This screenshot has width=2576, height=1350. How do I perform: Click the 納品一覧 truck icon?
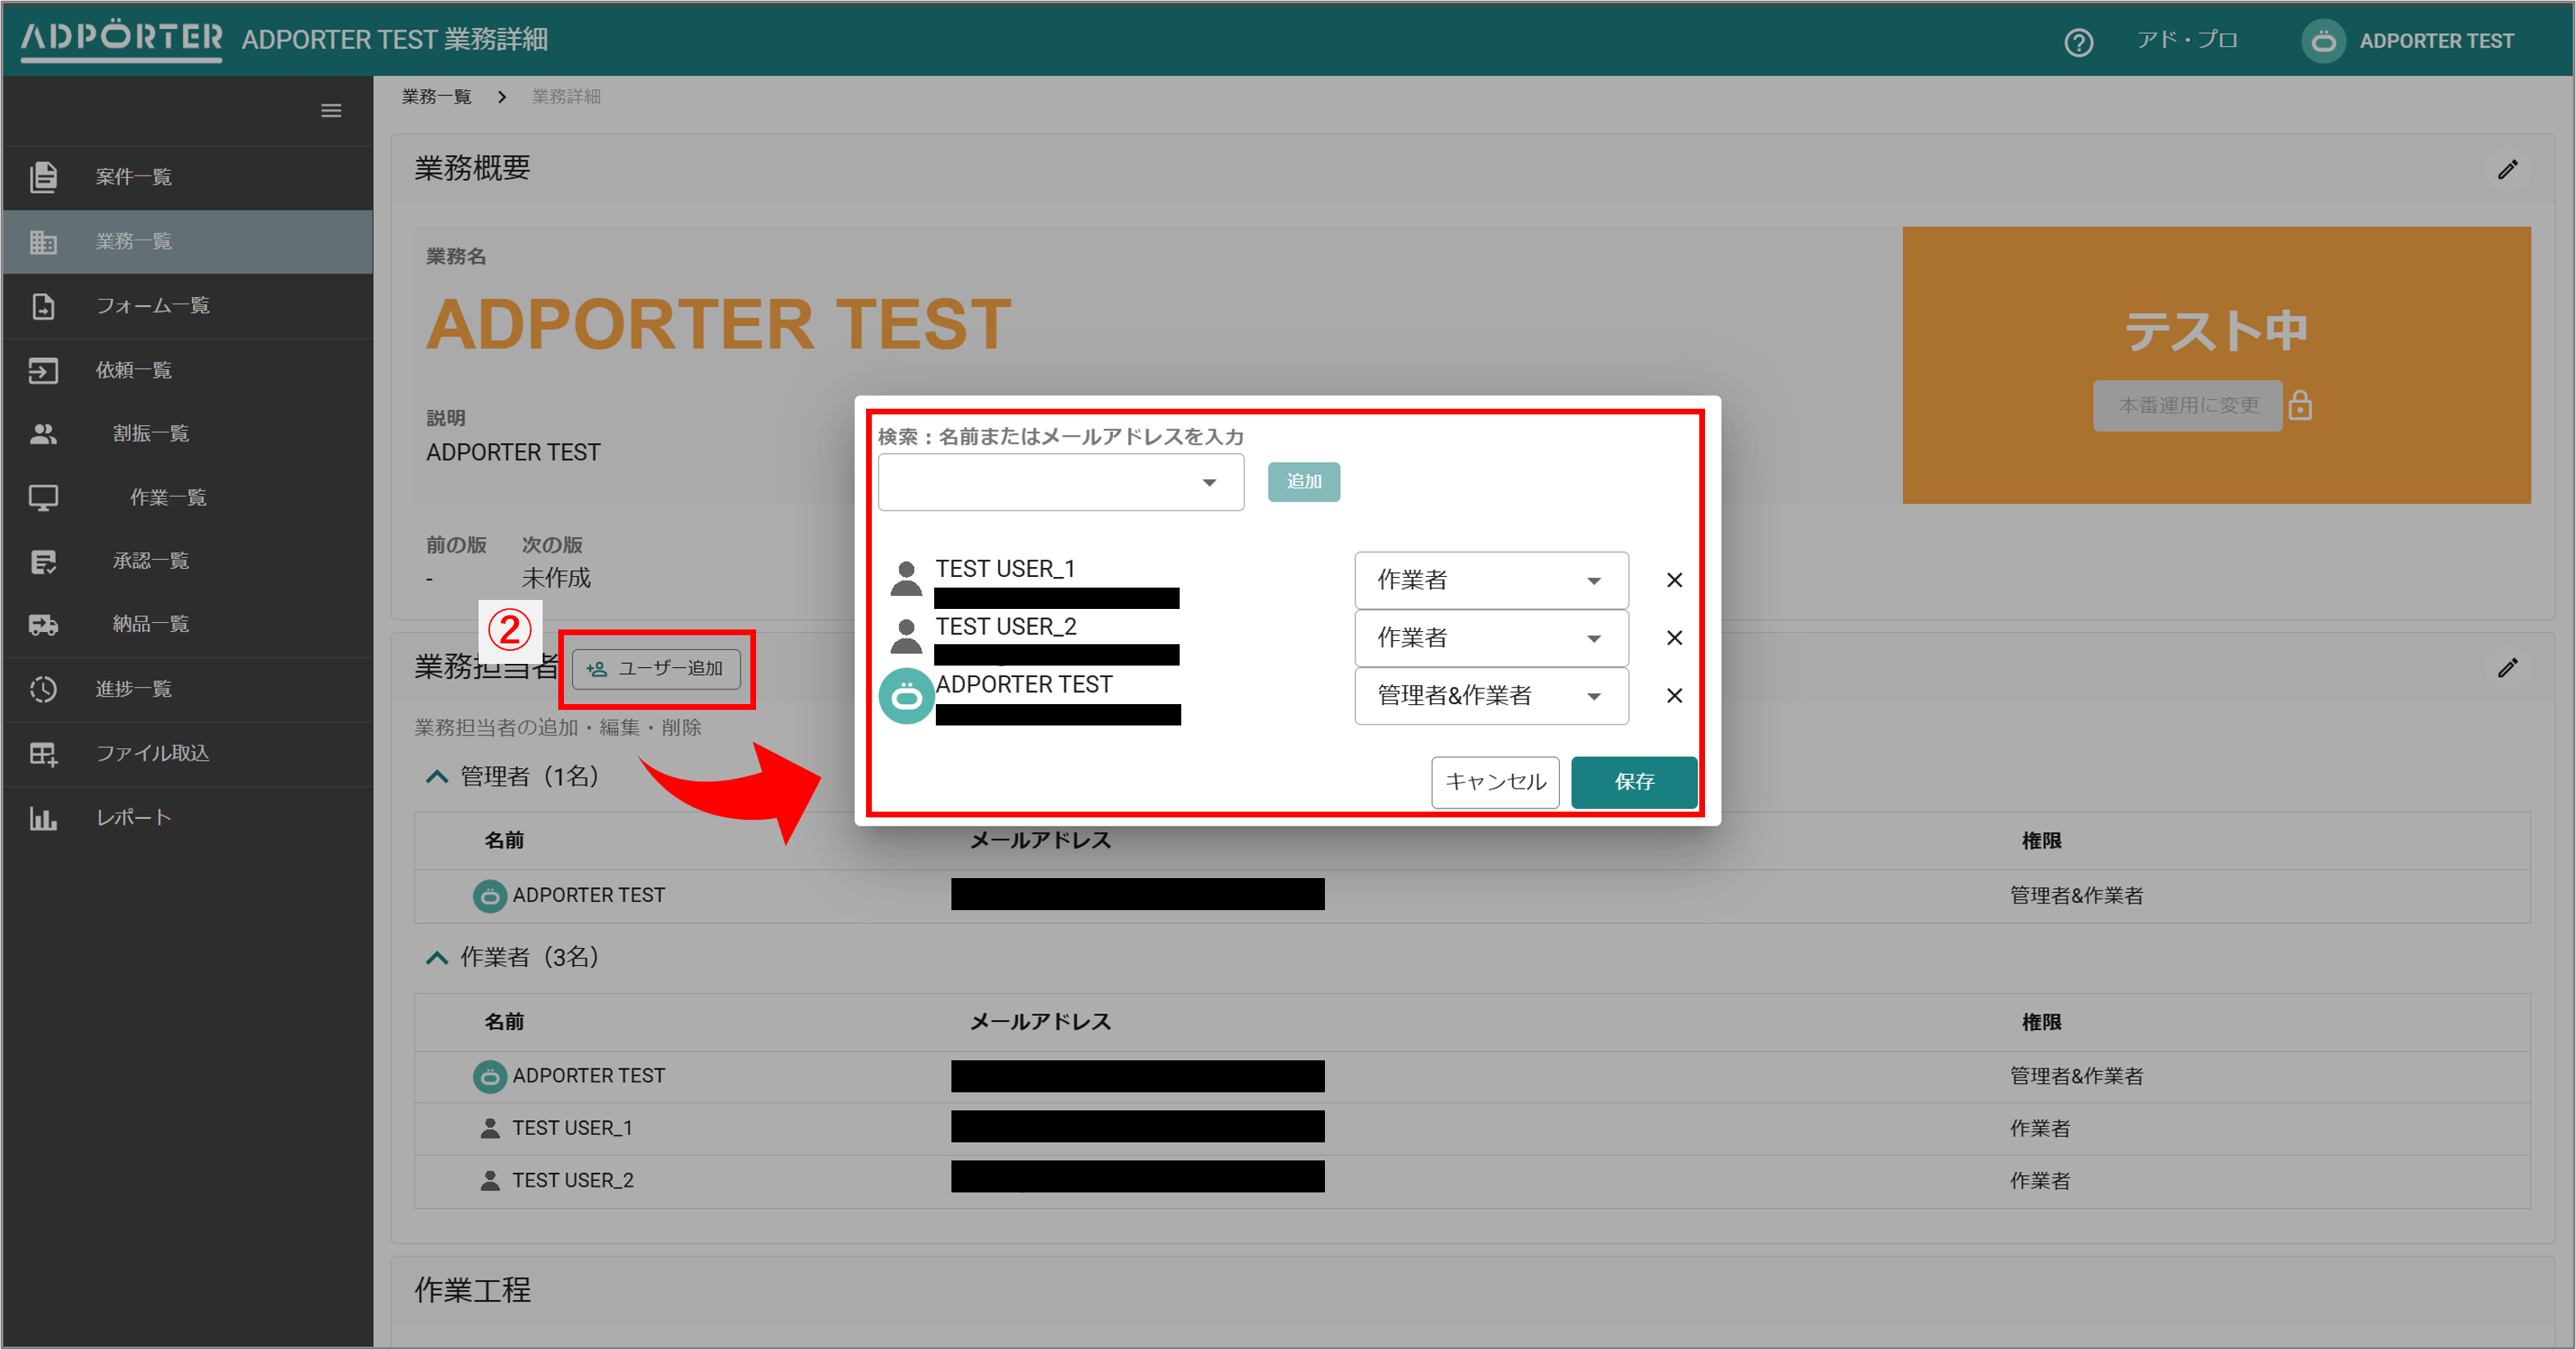coord(43,625)
